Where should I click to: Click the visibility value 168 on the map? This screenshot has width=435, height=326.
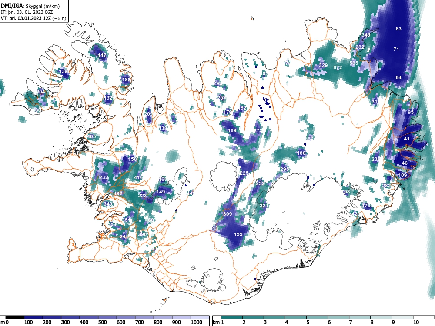point(163,179)
